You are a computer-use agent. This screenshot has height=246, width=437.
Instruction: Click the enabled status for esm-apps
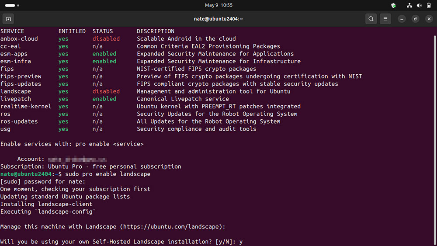tap(104, 54)
